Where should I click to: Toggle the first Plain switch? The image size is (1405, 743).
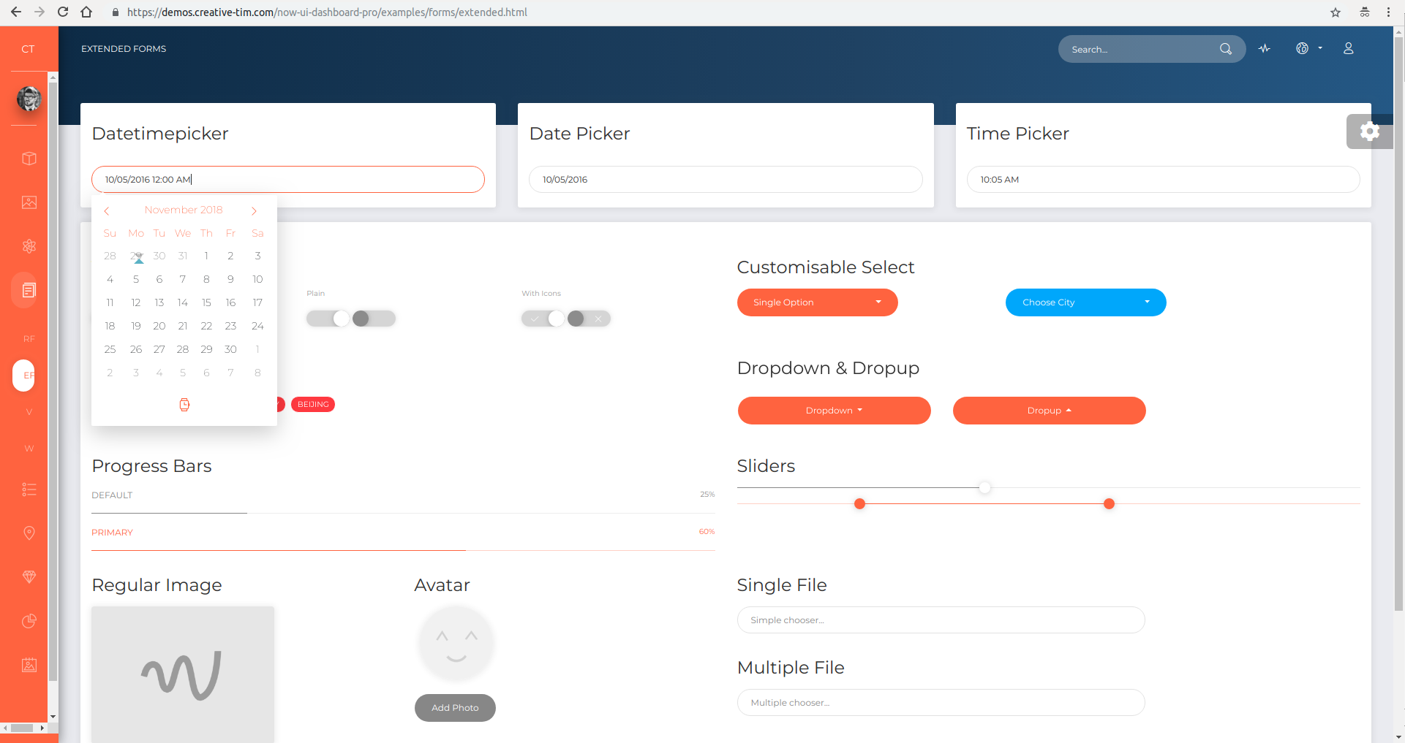(x=328, y=319)
